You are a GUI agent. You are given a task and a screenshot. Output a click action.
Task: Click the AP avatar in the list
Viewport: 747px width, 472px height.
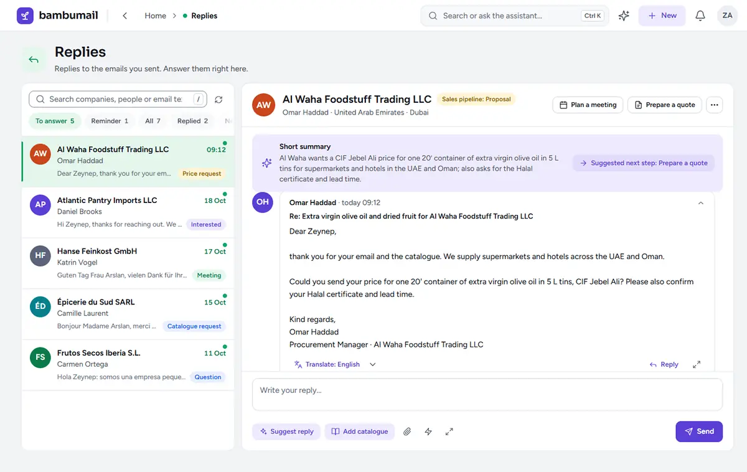[x=40, y=204]
